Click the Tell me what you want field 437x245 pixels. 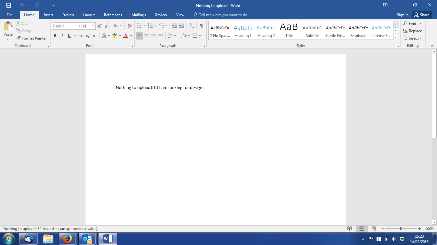pos(223,15)
